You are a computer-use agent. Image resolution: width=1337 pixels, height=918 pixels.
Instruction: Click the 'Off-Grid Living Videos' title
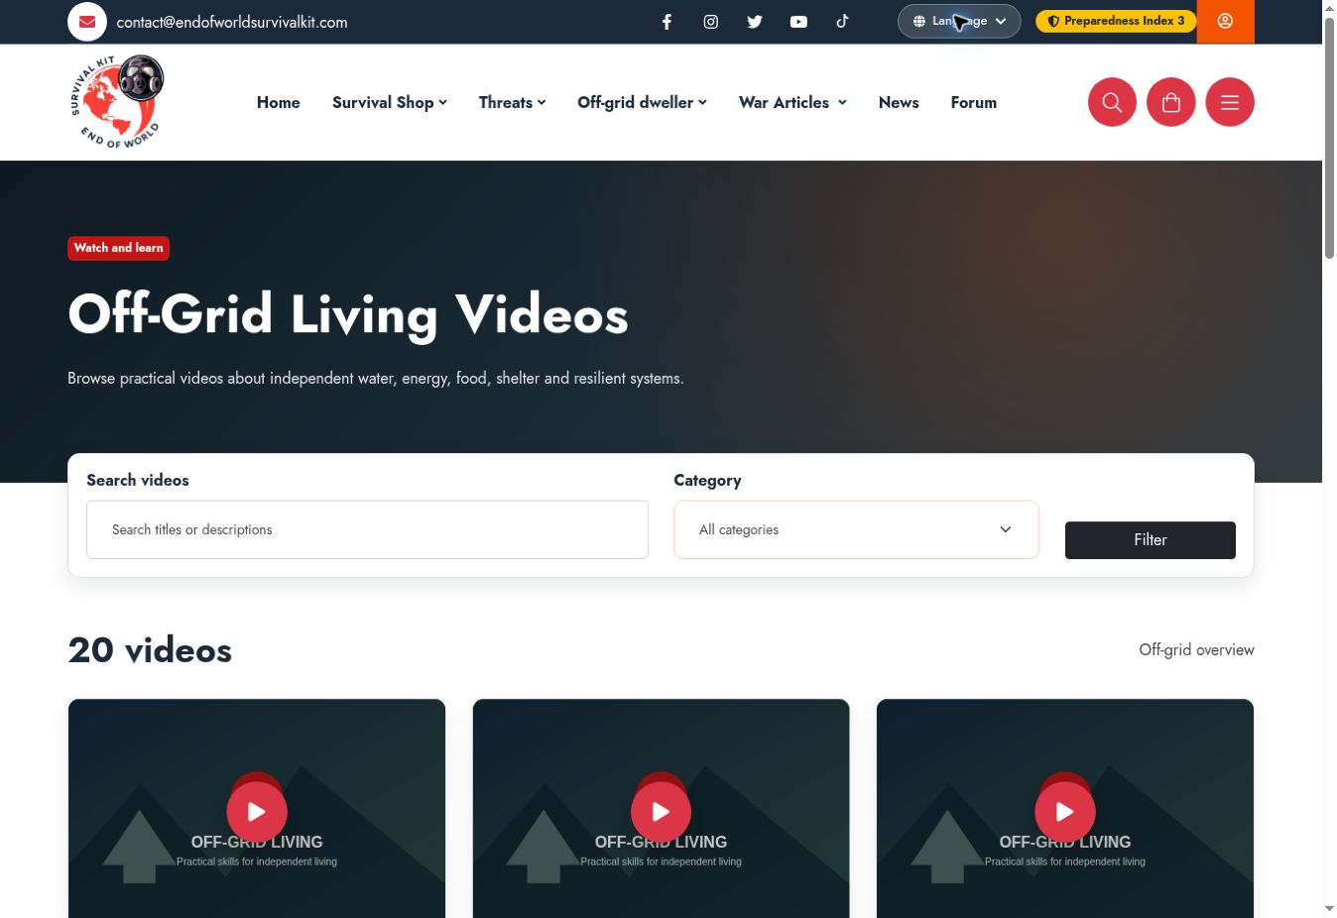click(x=348, y=315)
